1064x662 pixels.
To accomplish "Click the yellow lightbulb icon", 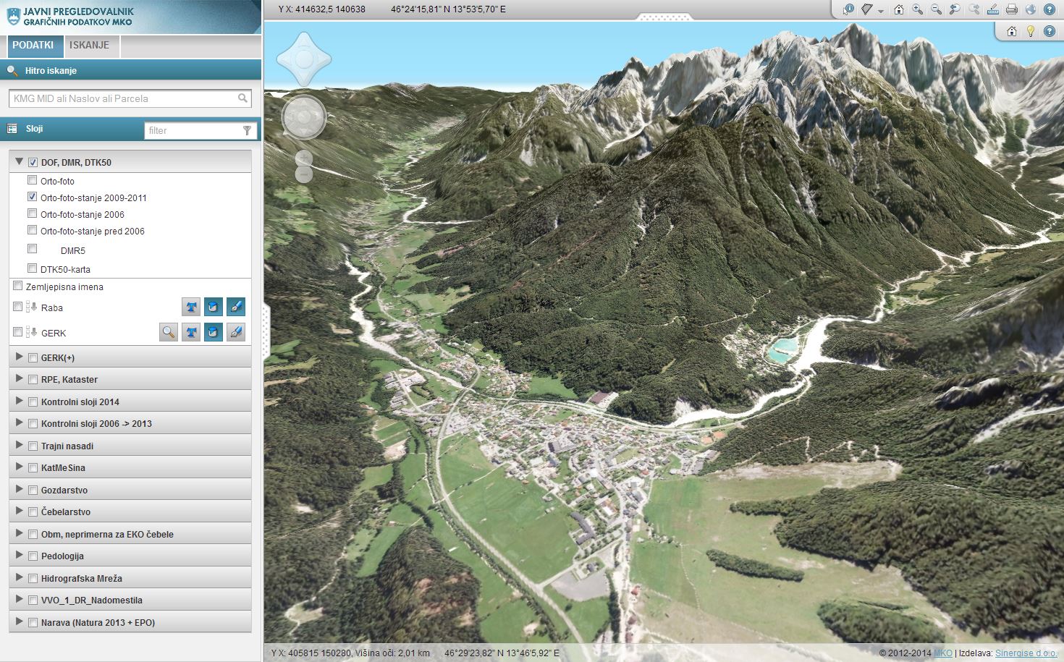I will (1031, 31).
